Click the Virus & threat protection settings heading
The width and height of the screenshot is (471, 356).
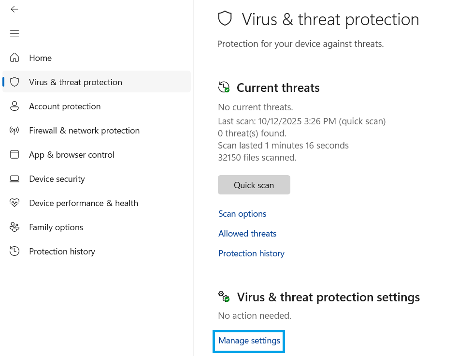pos(328,297)
